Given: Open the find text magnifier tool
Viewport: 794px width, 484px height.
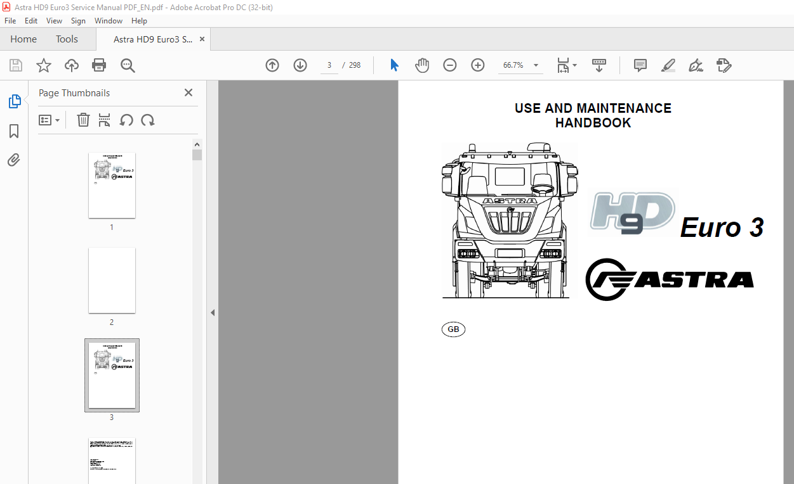Looking at the screenshot, I should click(x=128, y=65).
